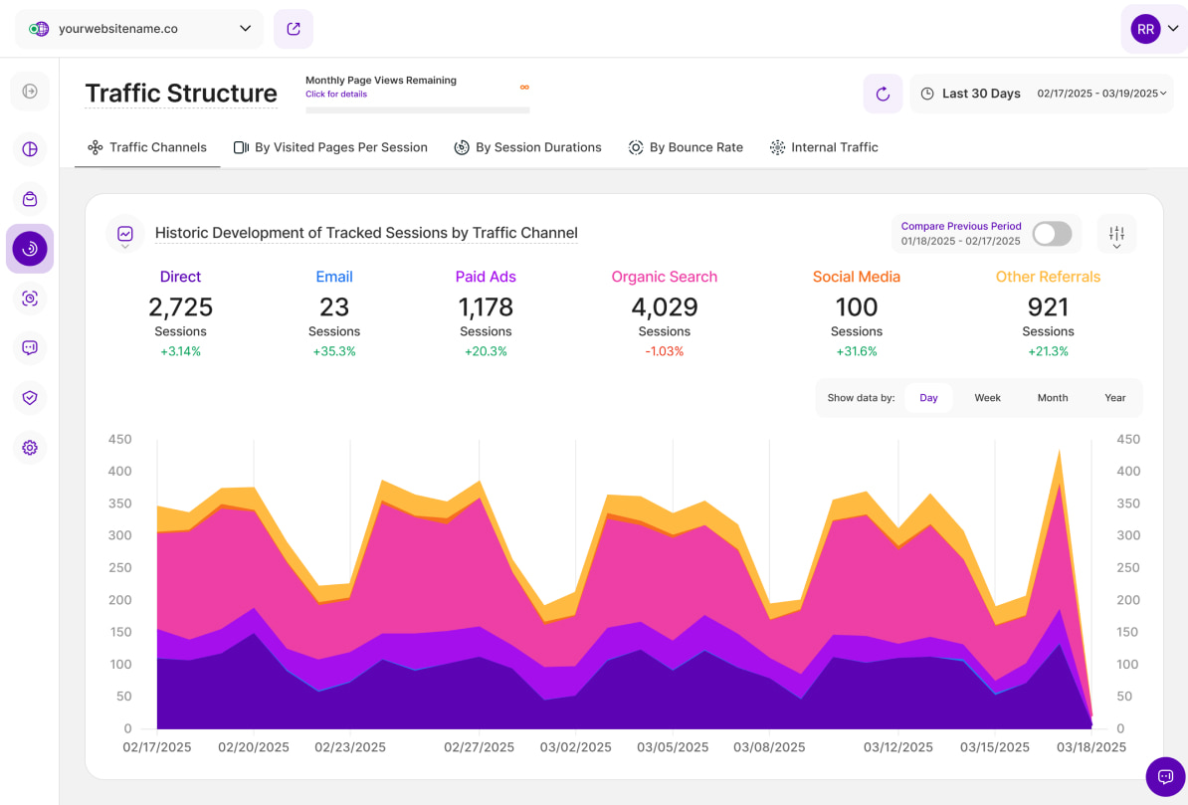The image size is (1188, 805).
Task: Open the settings gear in sidebar
Action: point(30,448)
